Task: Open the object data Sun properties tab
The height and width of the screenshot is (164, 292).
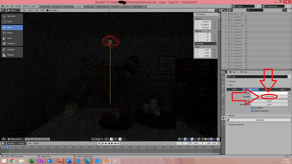Action: (x=223, y=118)
